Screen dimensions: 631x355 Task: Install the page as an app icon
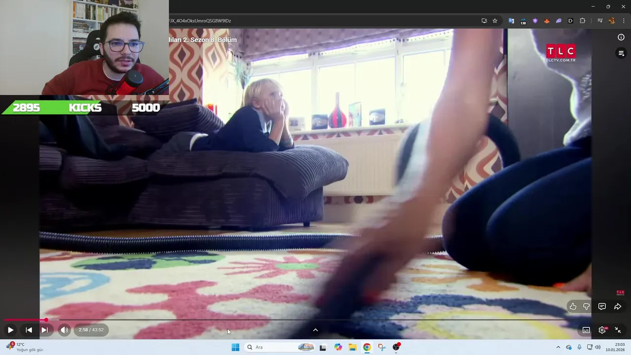click(484, 21)
